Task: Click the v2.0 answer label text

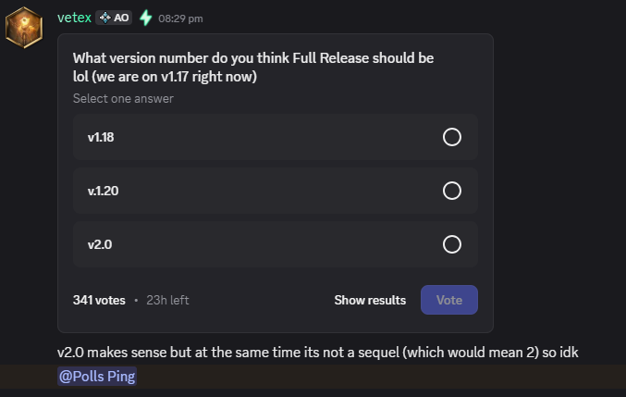Action: [99, 244]
